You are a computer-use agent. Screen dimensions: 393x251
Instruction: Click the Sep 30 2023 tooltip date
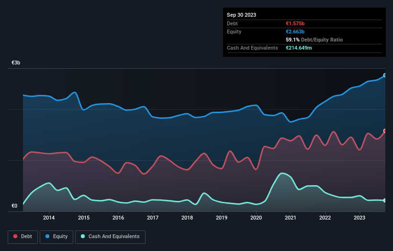pyautogui.click(x=241, y=15)
